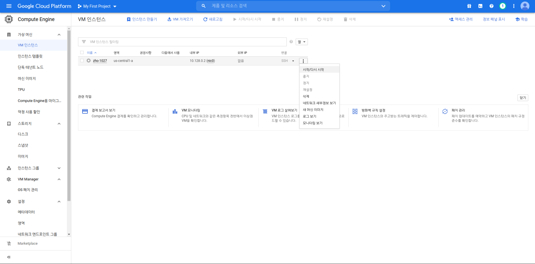Choose 시작/다시 시작 from context menu
This screenshot has width=535, height=264.
[x=319, y=70]
